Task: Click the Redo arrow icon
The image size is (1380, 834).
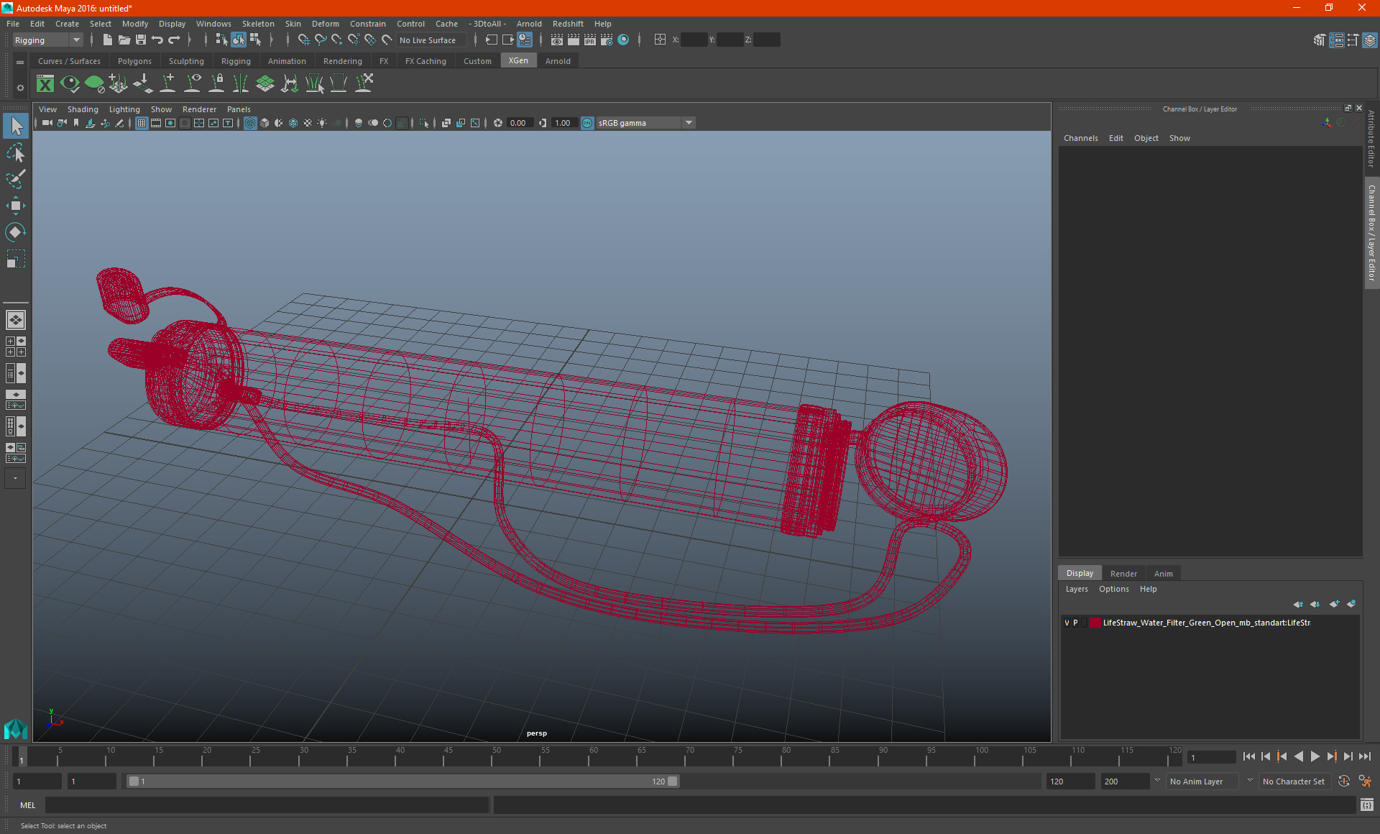Action: [174, 40]
